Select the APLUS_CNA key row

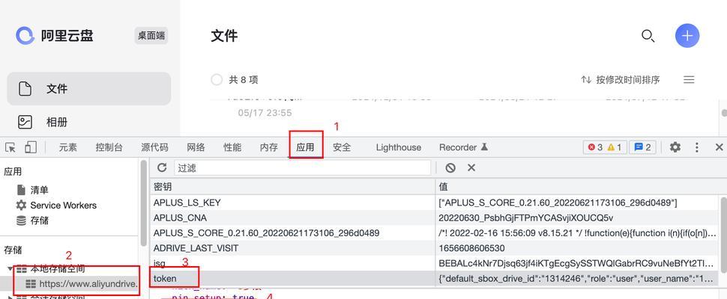435,218
